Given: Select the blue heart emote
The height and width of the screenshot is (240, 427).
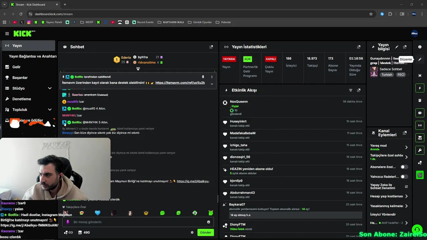Looking at the screenshot, I should (97, 213).
